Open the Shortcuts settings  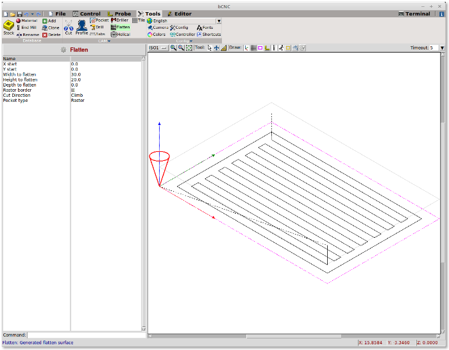pyautogui.click(x=208, y=35)
